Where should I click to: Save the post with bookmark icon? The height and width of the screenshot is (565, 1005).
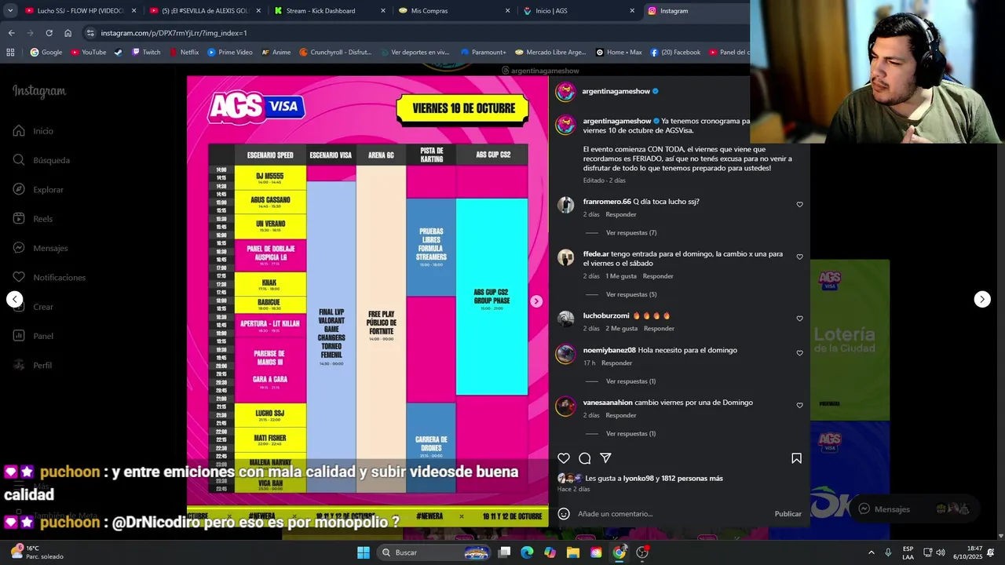tap(796, 458)
